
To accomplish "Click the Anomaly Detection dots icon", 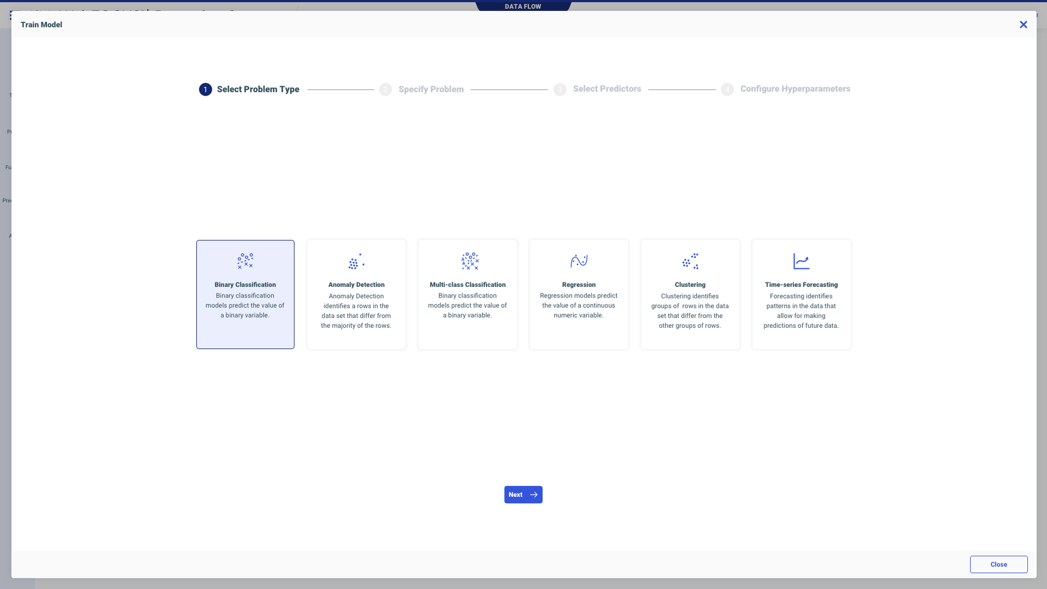I will (356, 261).
